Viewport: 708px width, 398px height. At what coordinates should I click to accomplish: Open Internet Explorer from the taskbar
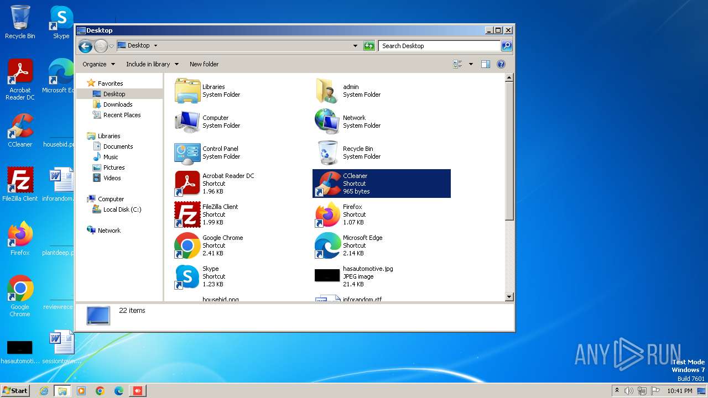pos(44,391)
